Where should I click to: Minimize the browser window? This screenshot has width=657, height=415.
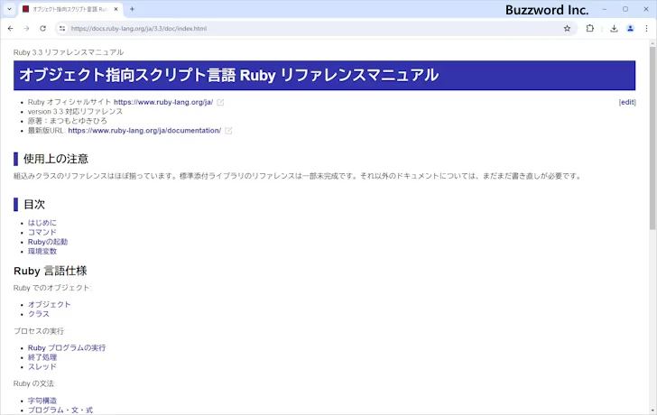tap(605, 9)
